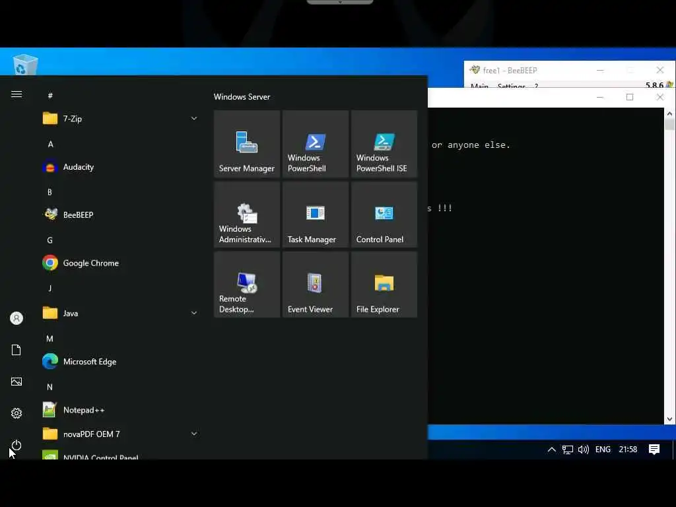Open the Windows PowerShell ISE tile

(384, 144)
